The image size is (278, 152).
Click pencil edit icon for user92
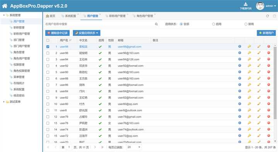point(259,65)
